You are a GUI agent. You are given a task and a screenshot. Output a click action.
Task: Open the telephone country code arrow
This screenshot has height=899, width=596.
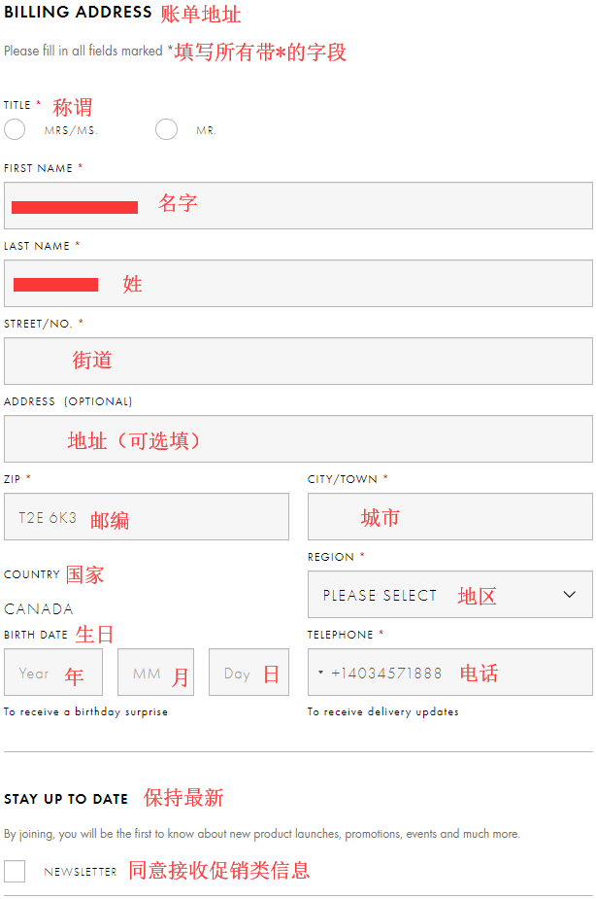320,673
